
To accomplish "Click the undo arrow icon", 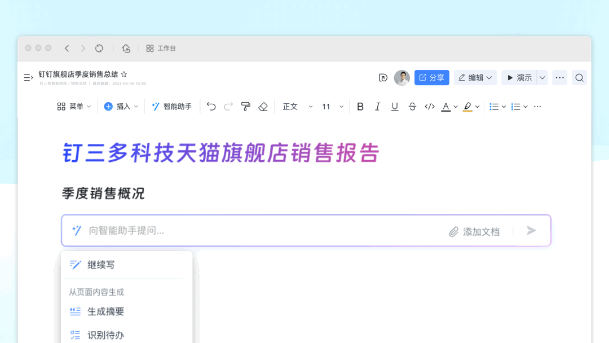I will point(211,107).
